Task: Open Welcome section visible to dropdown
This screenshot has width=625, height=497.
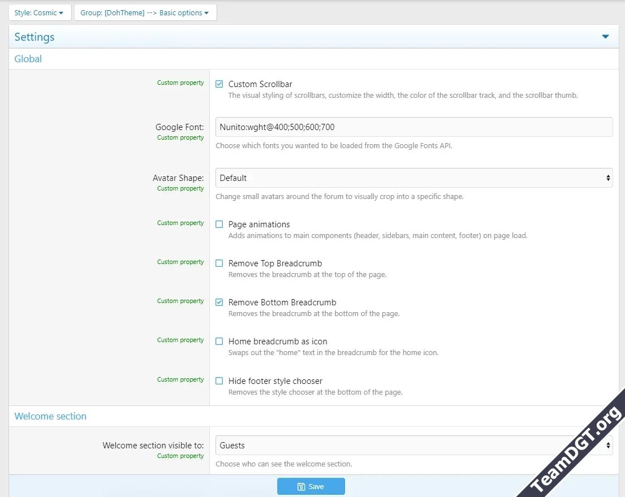Action: click(413, 446)
